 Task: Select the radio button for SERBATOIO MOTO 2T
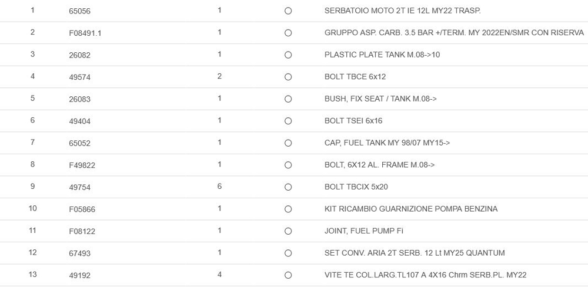288,11
